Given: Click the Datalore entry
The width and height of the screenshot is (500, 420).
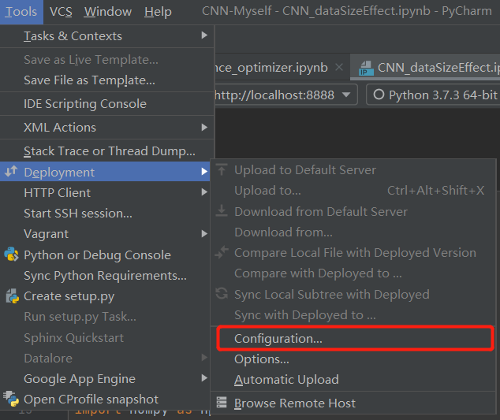Looking at the screenshot, I should click(105, 359).
